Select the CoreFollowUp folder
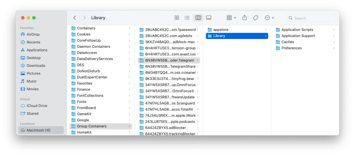Image resolution: width=355 pixels, height=156 pixels. (101, 41)
